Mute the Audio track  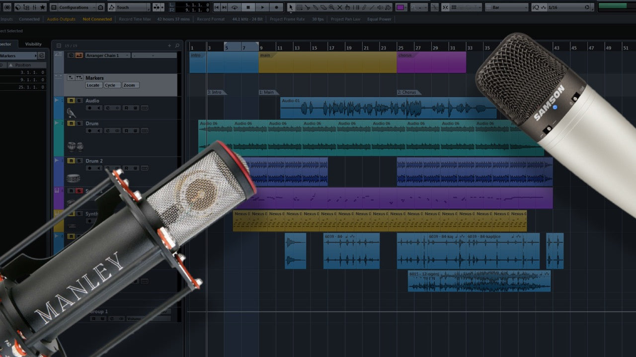point(71,101)
